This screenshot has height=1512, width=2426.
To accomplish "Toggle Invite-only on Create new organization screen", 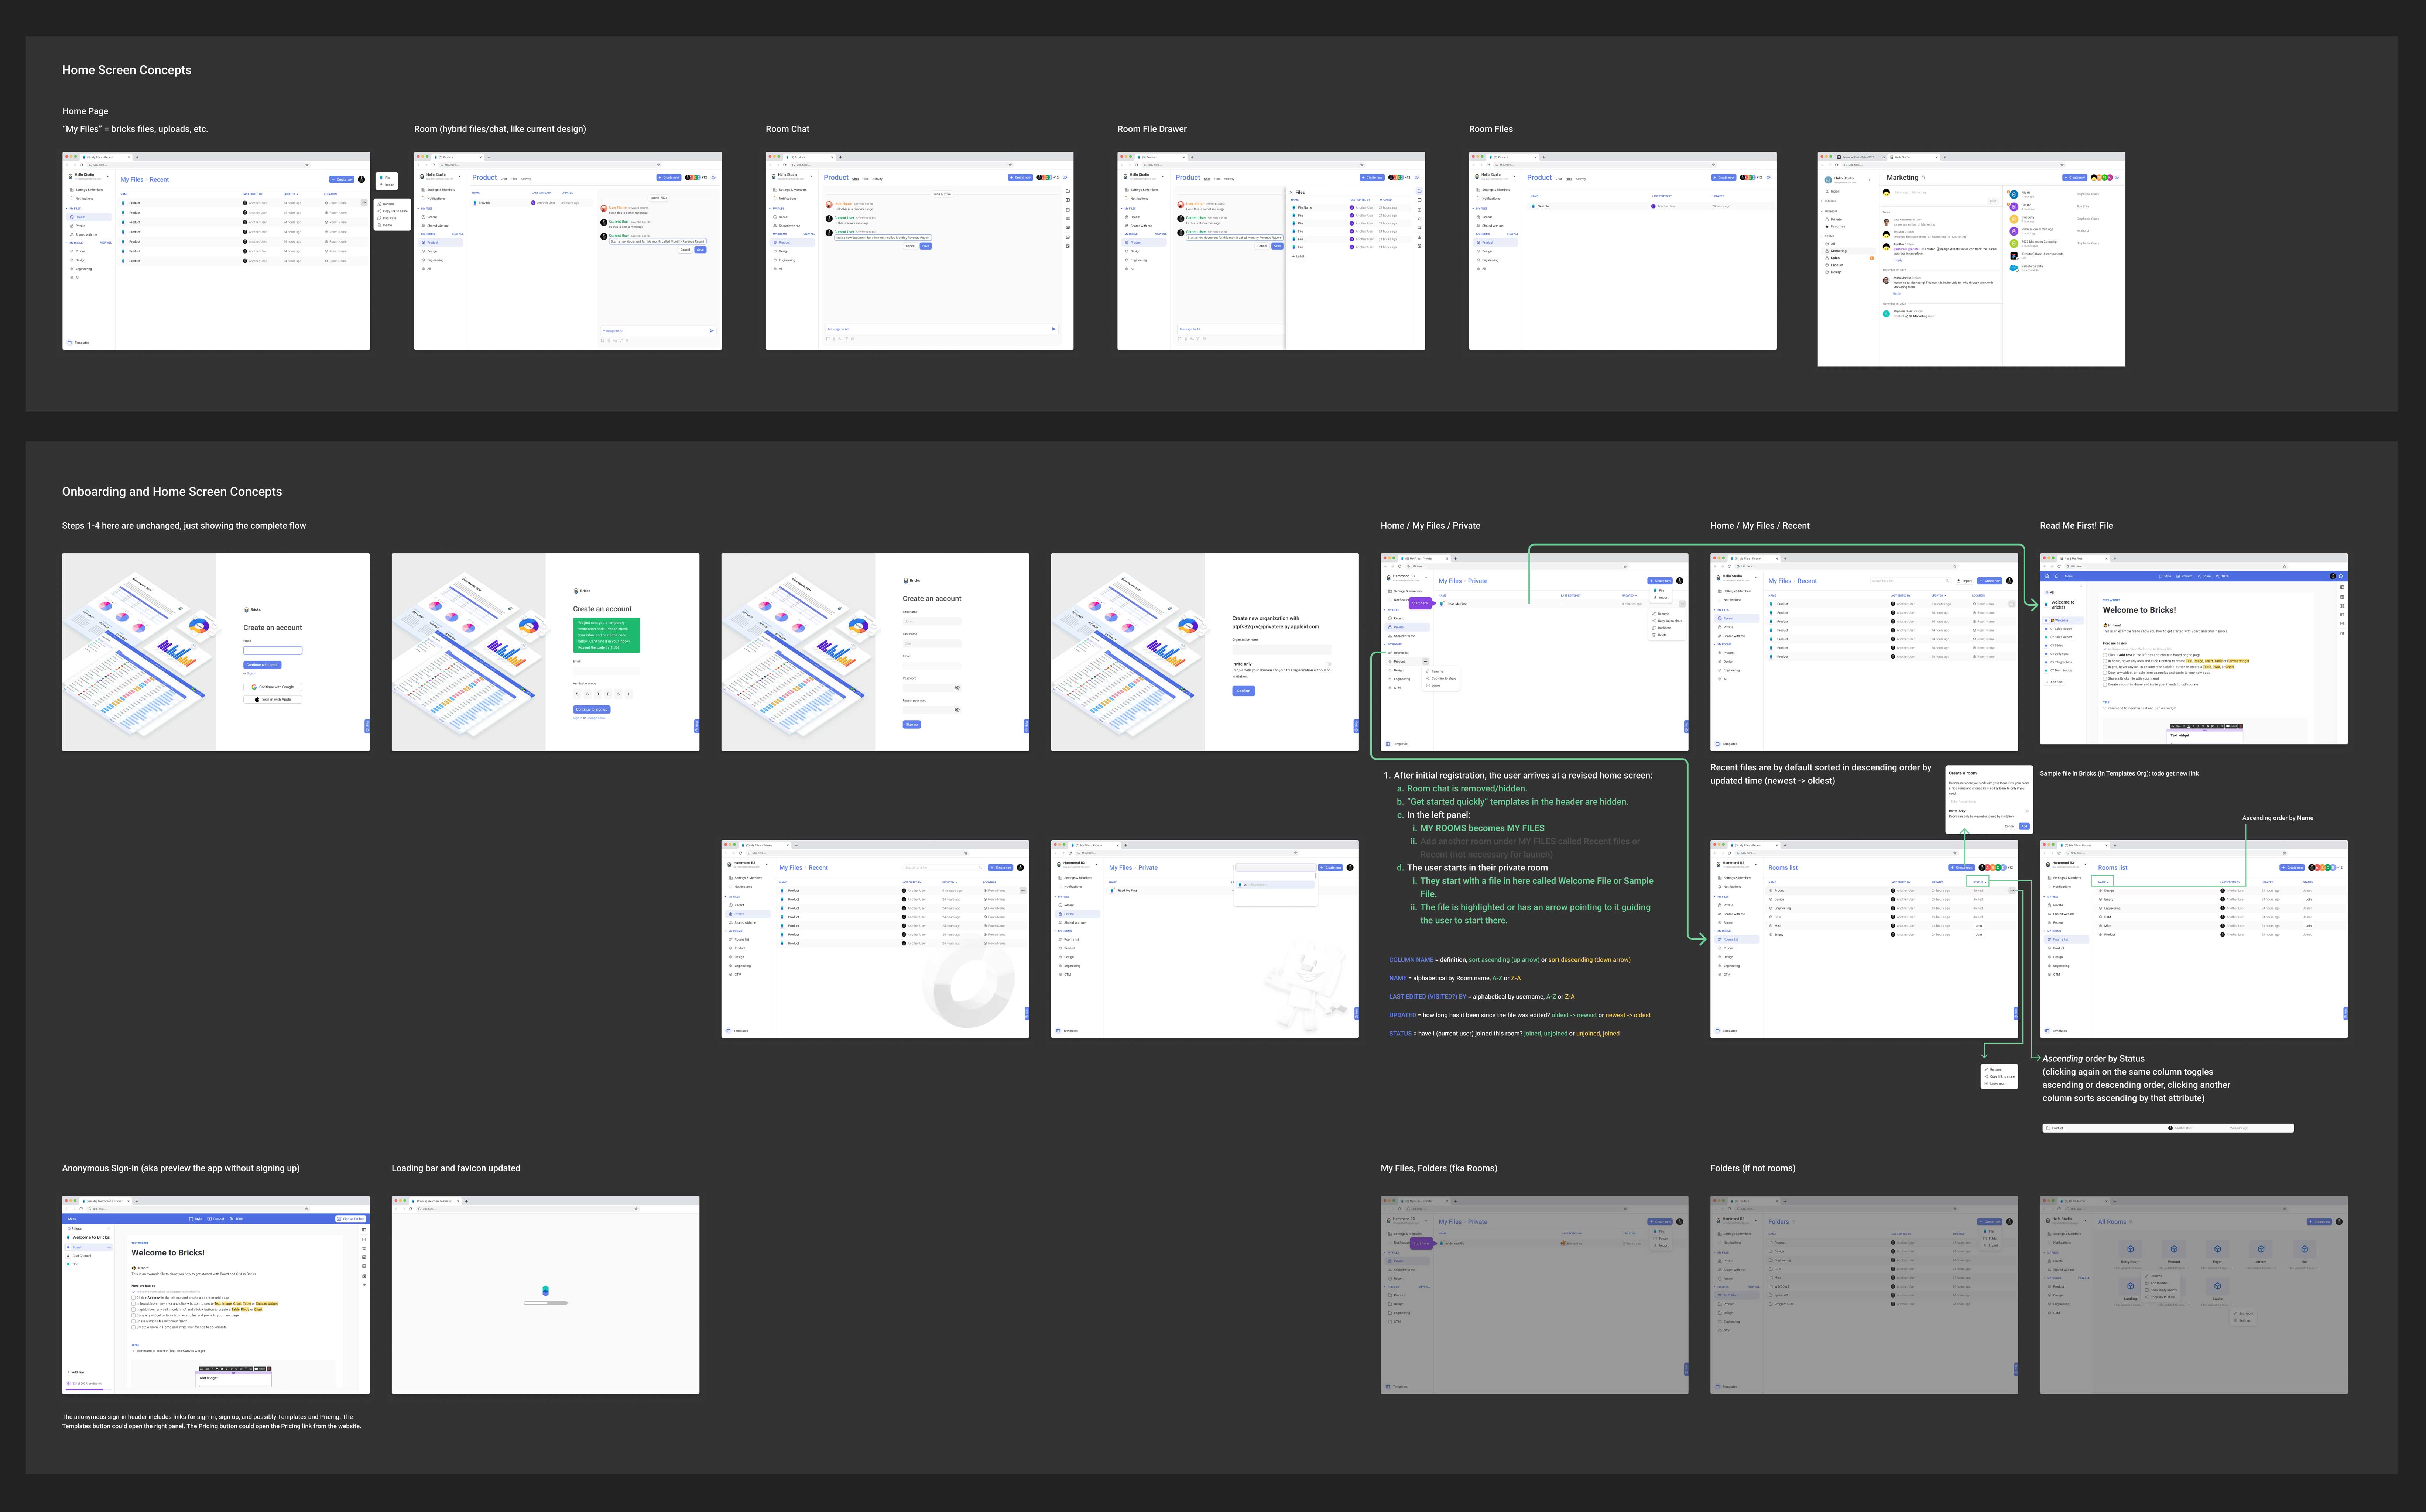I will click(x=1328, y=664).
